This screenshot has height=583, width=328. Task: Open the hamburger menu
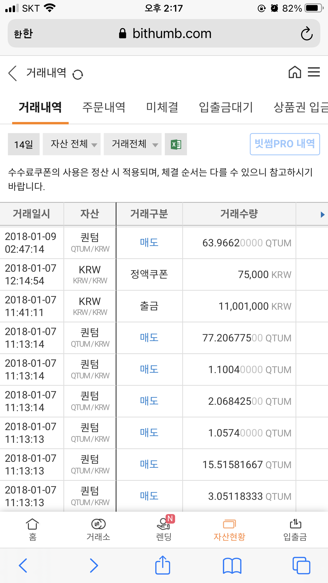(x=314, y=72)
